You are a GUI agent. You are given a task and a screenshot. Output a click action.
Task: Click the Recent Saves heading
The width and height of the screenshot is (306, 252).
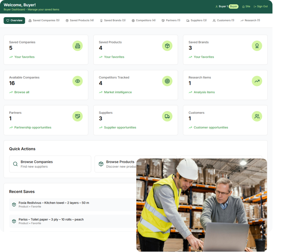click(22, 192)
